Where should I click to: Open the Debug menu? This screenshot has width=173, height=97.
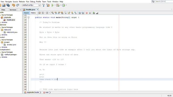[33, 2]
